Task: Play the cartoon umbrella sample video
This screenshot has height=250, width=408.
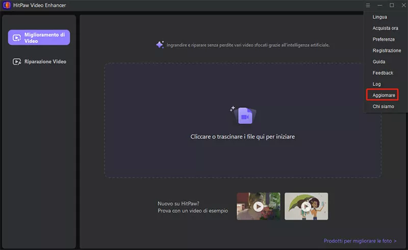Action: click(x=307, y=206)
